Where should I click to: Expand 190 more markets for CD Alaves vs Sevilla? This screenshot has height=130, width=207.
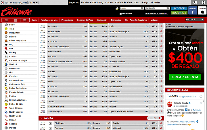[154, 123]
